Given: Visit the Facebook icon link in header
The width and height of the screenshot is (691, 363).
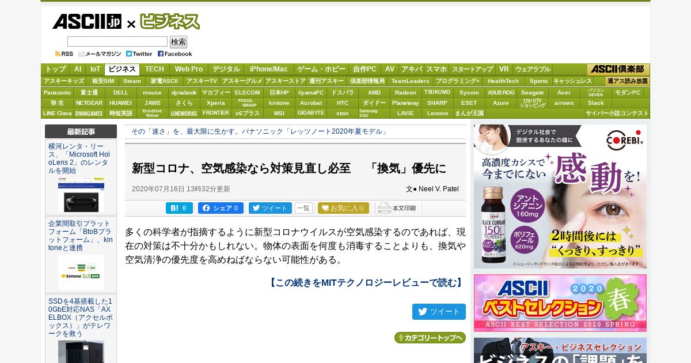Looking at the screenshot, I should click(x=175, y=54).
